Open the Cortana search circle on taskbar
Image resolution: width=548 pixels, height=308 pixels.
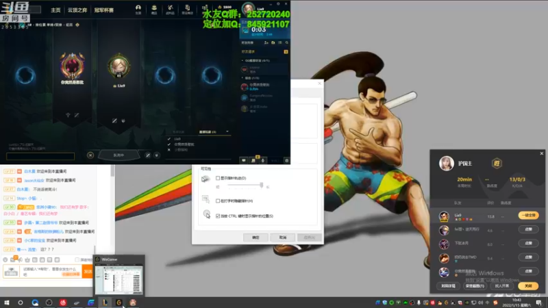click(21, 303)
